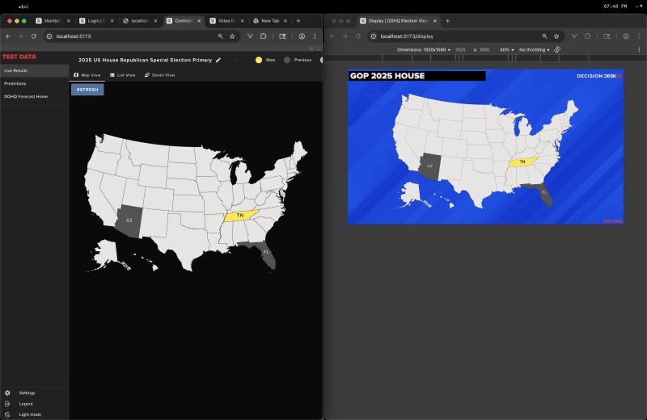Reload page in display window
This screenshot has width=647, height=420.
point(358,36)
